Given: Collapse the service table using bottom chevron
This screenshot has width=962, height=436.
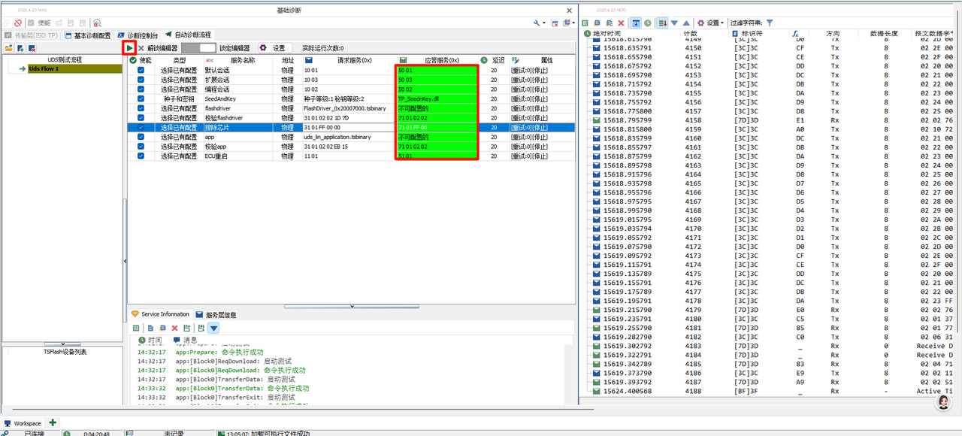Looking at the screenshot, I should (x=352, y=306).
